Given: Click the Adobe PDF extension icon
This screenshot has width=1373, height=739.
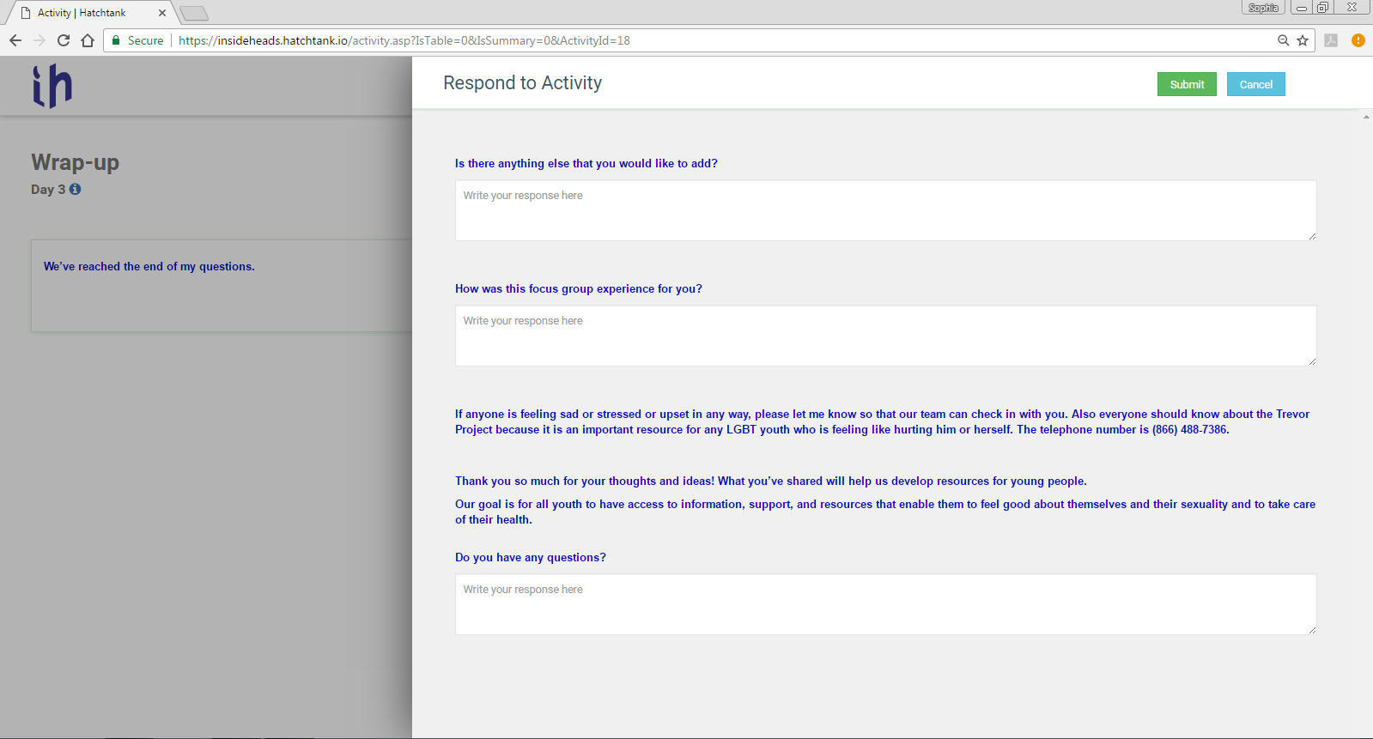Looking at the screenshot, I should 1331,40.
